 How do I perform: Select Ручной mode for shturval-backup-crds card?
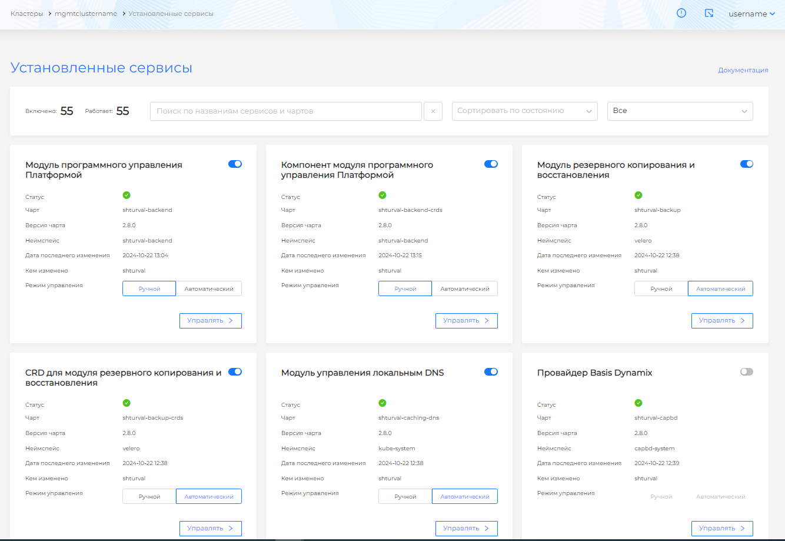(149, 496)
